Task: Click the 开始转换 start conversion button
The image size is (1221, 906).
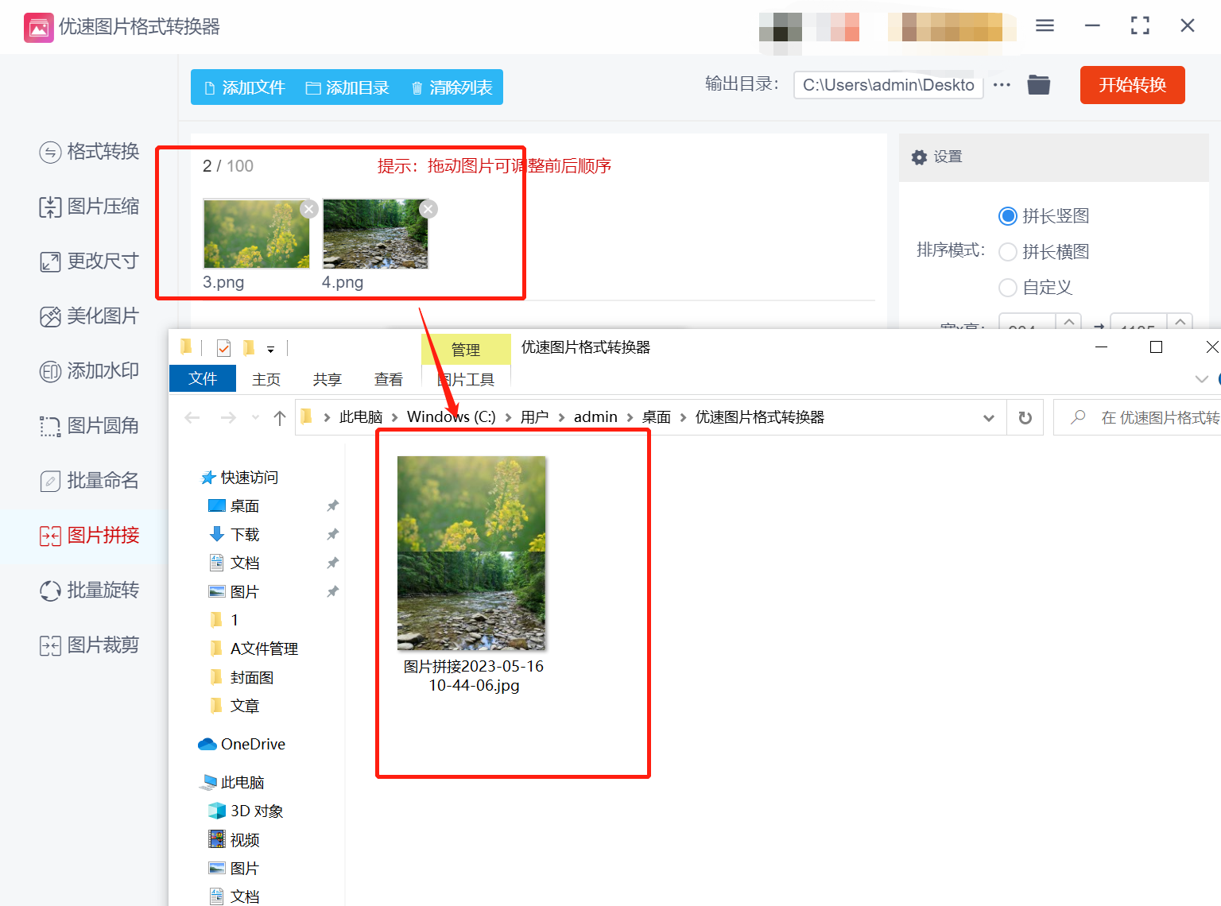Action: 1132,85
